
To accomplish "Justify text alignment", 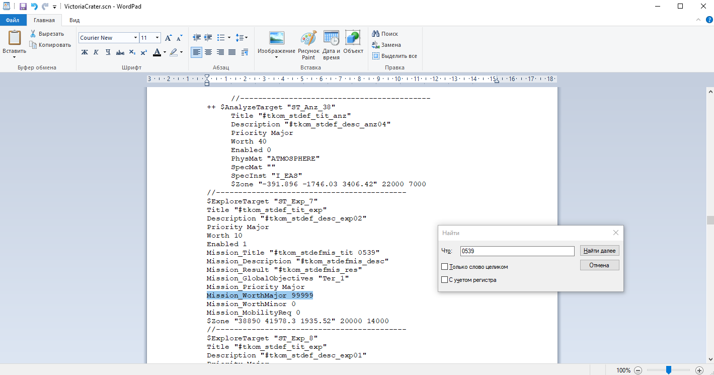I will 232,52.
